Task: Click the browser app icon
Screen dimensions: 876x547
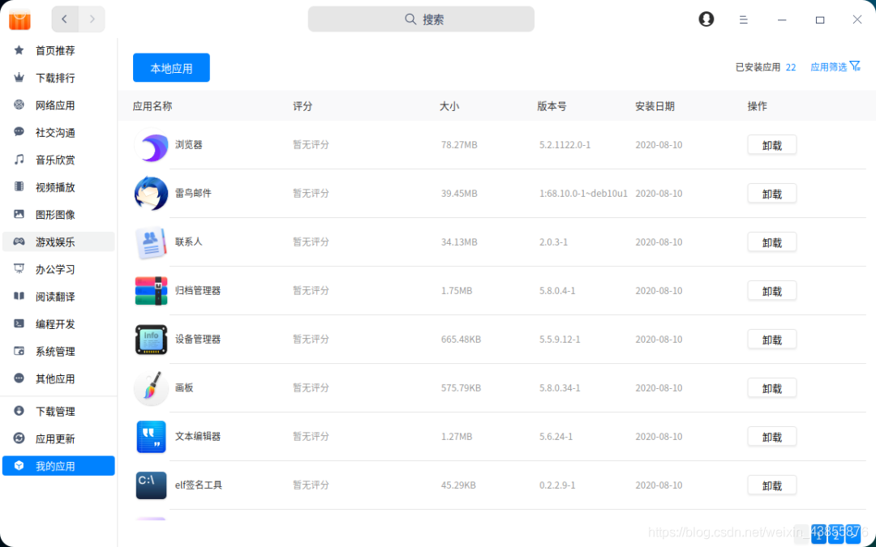Action: (152, 145)
